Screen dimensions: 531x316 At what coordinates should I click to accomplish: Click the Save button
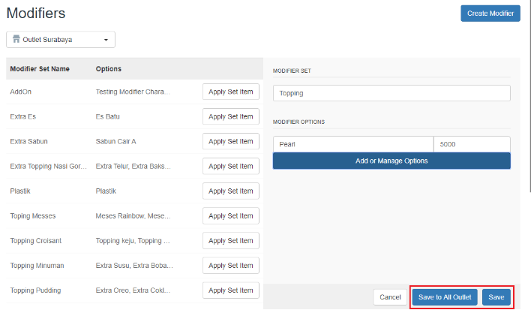496,297
